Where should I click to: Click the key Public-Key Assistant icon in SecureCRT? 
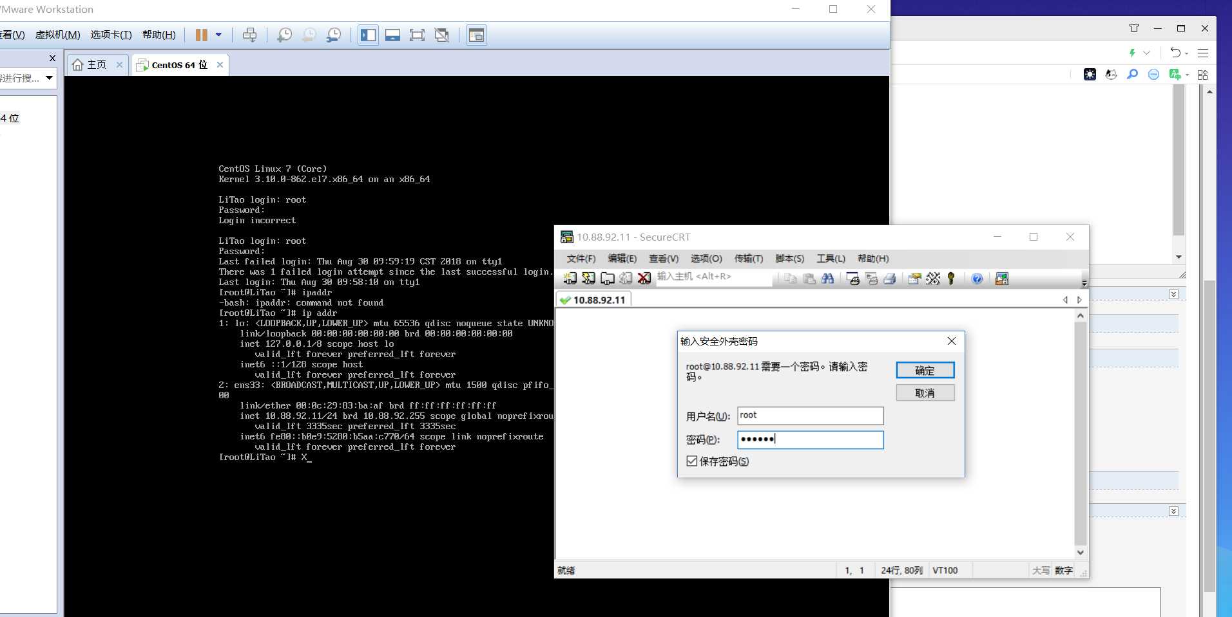951,279
